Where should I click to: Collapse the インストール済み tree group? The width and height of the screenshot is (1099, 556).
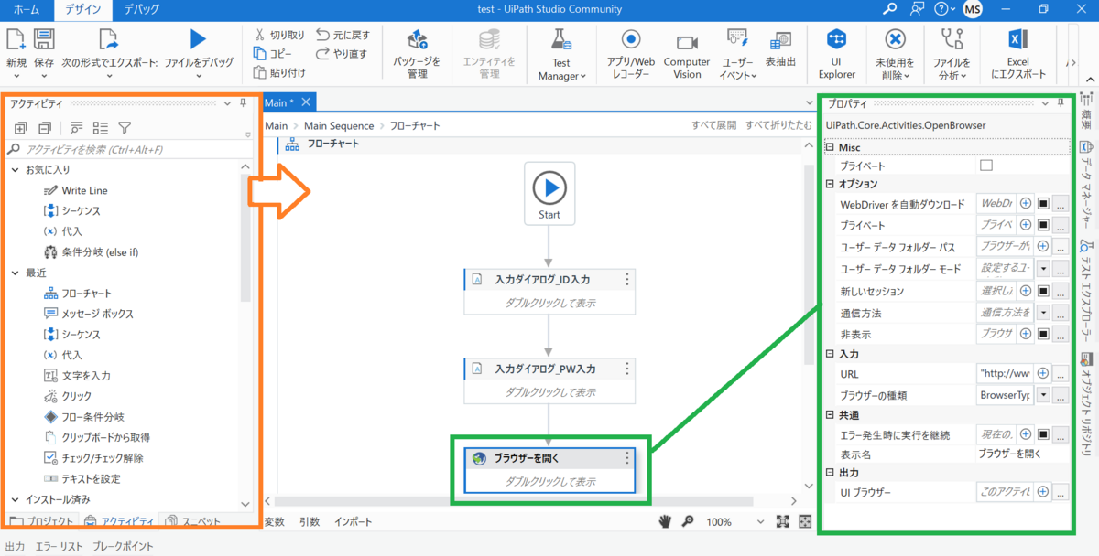pyautogui.click(x=16, y=499)
